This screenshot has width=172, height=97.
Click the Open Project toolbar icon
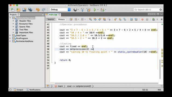pos(24,10)
